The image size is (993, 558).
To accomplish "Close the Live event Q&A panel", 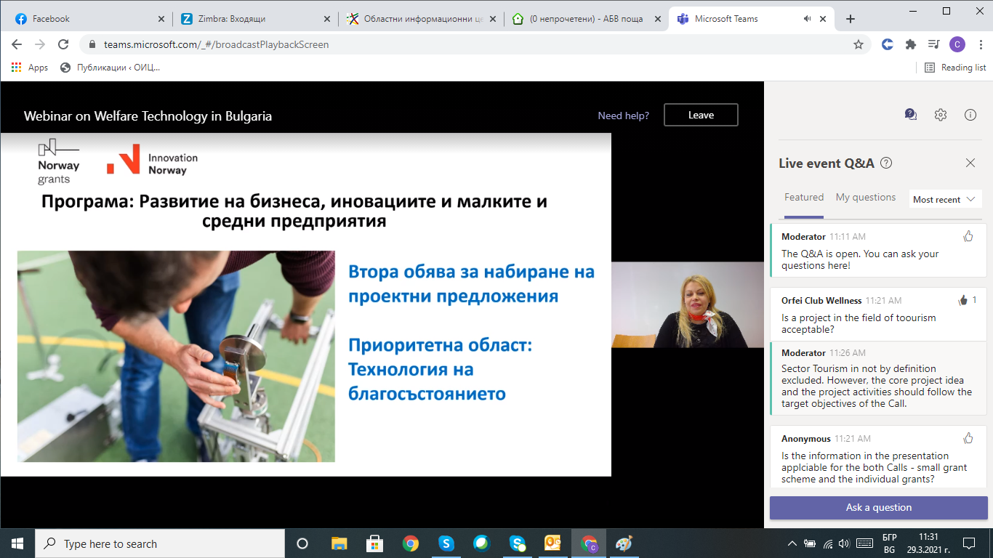I will [970, 163].
